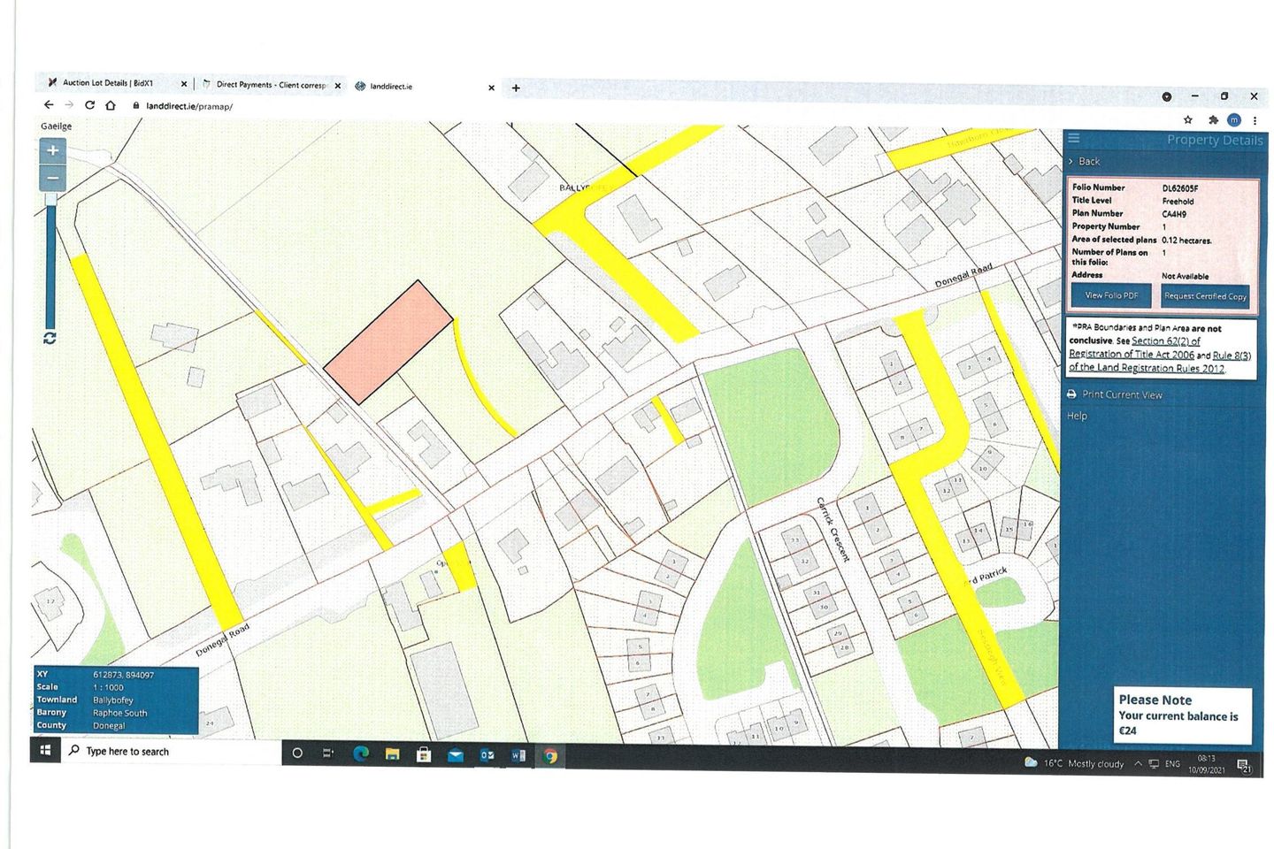Toggle the Gaeilge language option

(56, 126)
